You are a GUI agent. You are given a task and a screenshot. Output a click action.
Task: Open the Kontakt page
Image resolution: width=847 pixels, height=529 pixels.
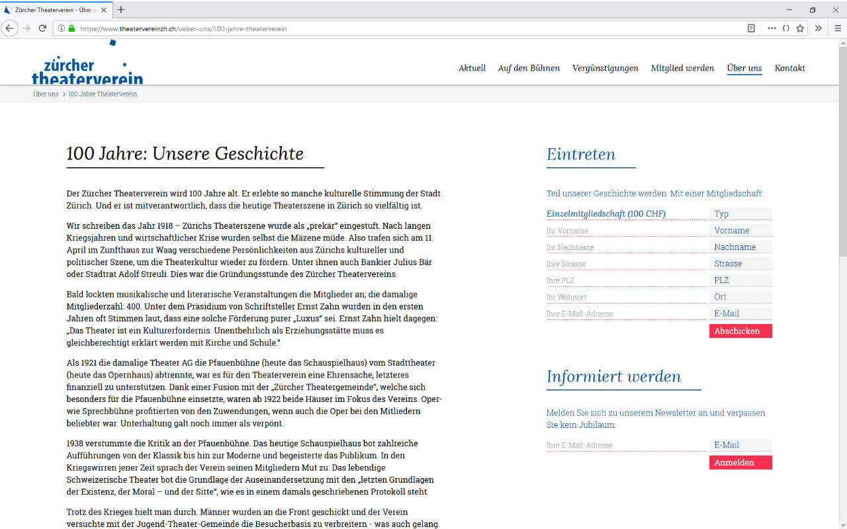pyautogui.click(x=790, y=68)
